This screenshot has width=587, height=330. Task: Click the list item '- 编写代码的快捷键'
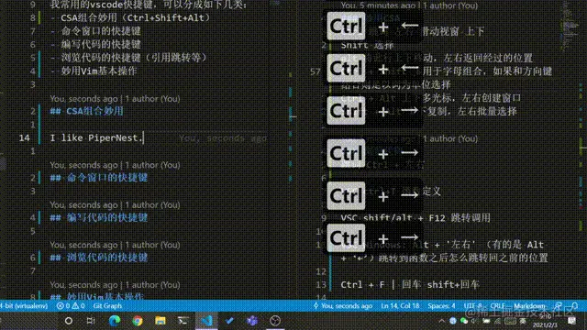coord(95,44)
